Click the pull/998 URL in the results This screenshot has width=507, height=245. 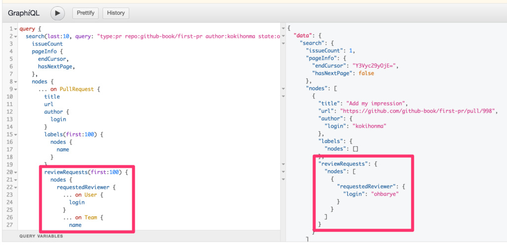click(418, 111)
